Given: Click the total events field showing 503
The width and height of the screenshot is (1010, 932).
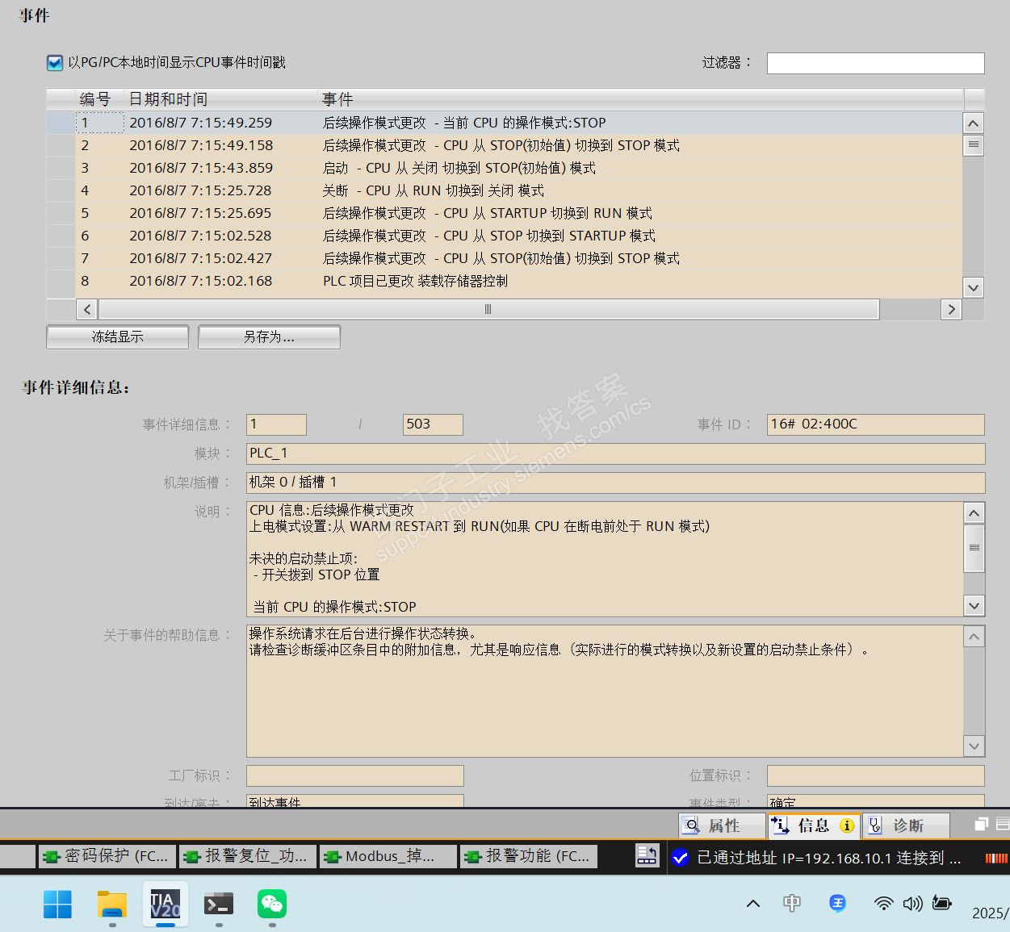Looking at the screenshot, I should (433, 424).
